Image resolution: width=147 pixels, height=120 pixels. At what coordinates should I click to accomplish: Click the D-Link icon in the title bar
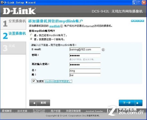click(2, 2)
